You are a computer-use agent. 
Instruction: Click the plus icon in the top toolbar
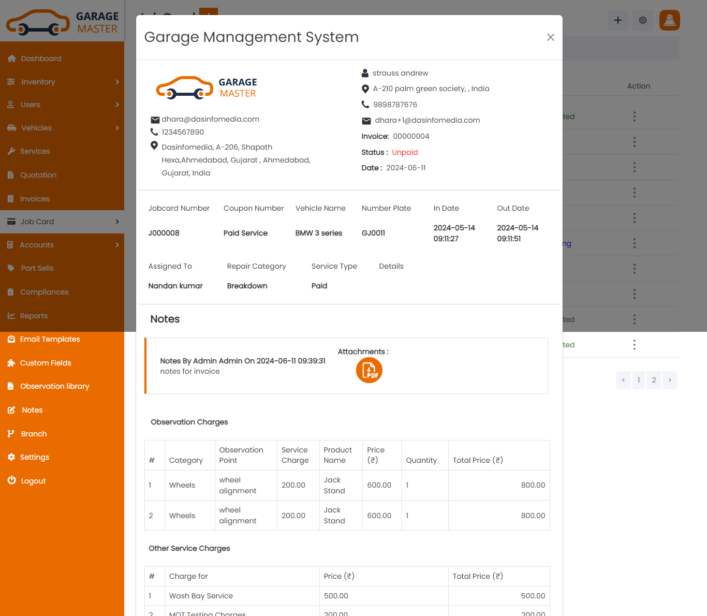[617, 20]
